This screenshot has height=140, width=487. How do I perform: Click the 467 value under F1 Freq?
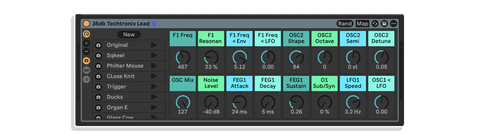point(183,67)
